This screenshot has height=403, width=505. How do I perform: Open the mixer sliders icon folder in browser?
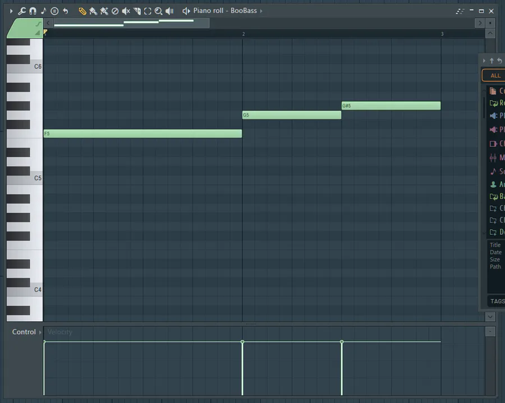[x=493, y=158]
